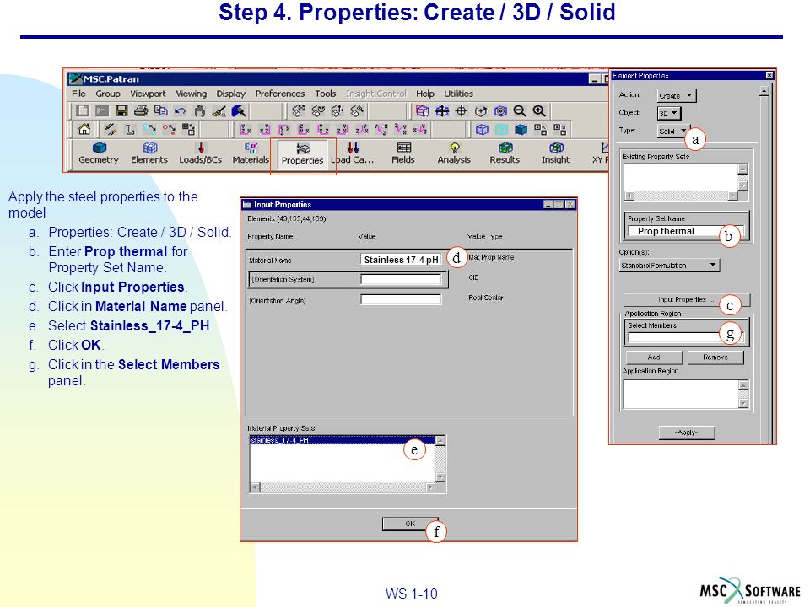This screenshot has width=810, height=607.
Task: Click the File New toolbar icon
Action: pos(82,110)
